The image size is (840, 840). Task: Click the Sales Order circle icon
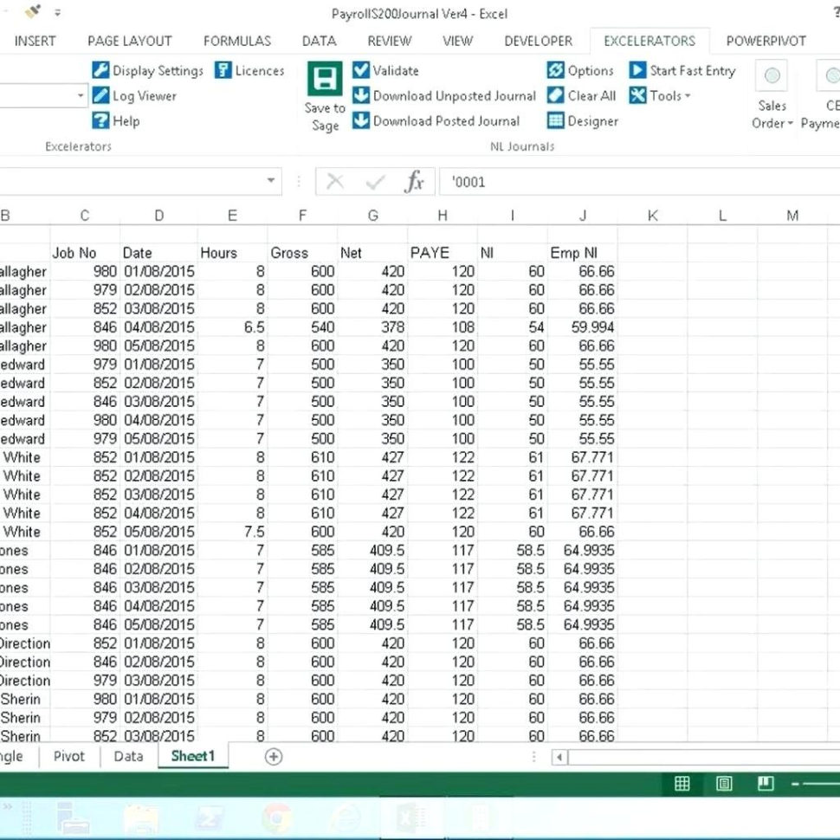pos(772,75)
